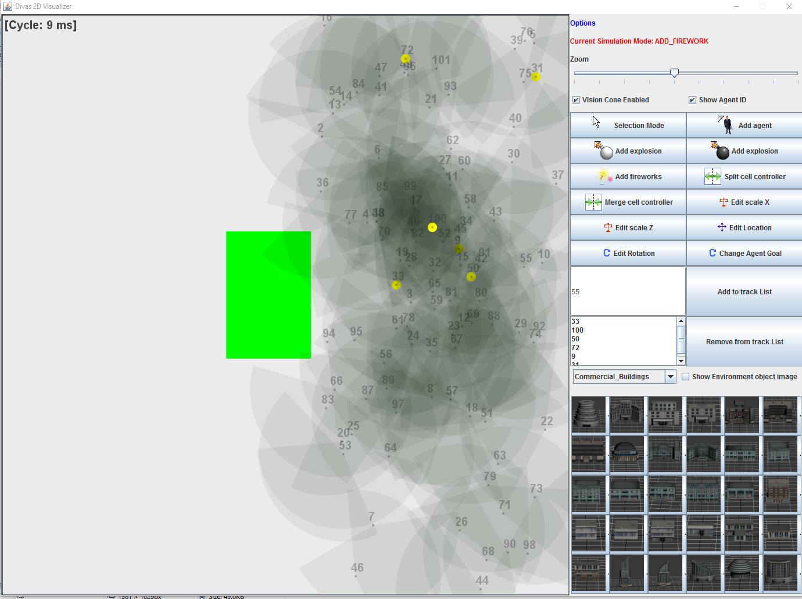Select the Edit Rotation tool
The width and height of the screenshot is (802, 599).
point(628,253)
